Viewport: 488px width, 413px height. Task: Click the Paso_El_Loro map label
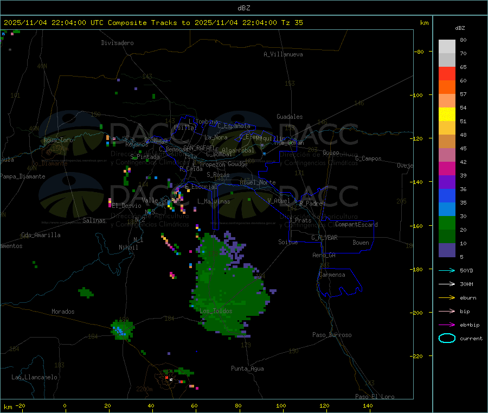[375, 397]
